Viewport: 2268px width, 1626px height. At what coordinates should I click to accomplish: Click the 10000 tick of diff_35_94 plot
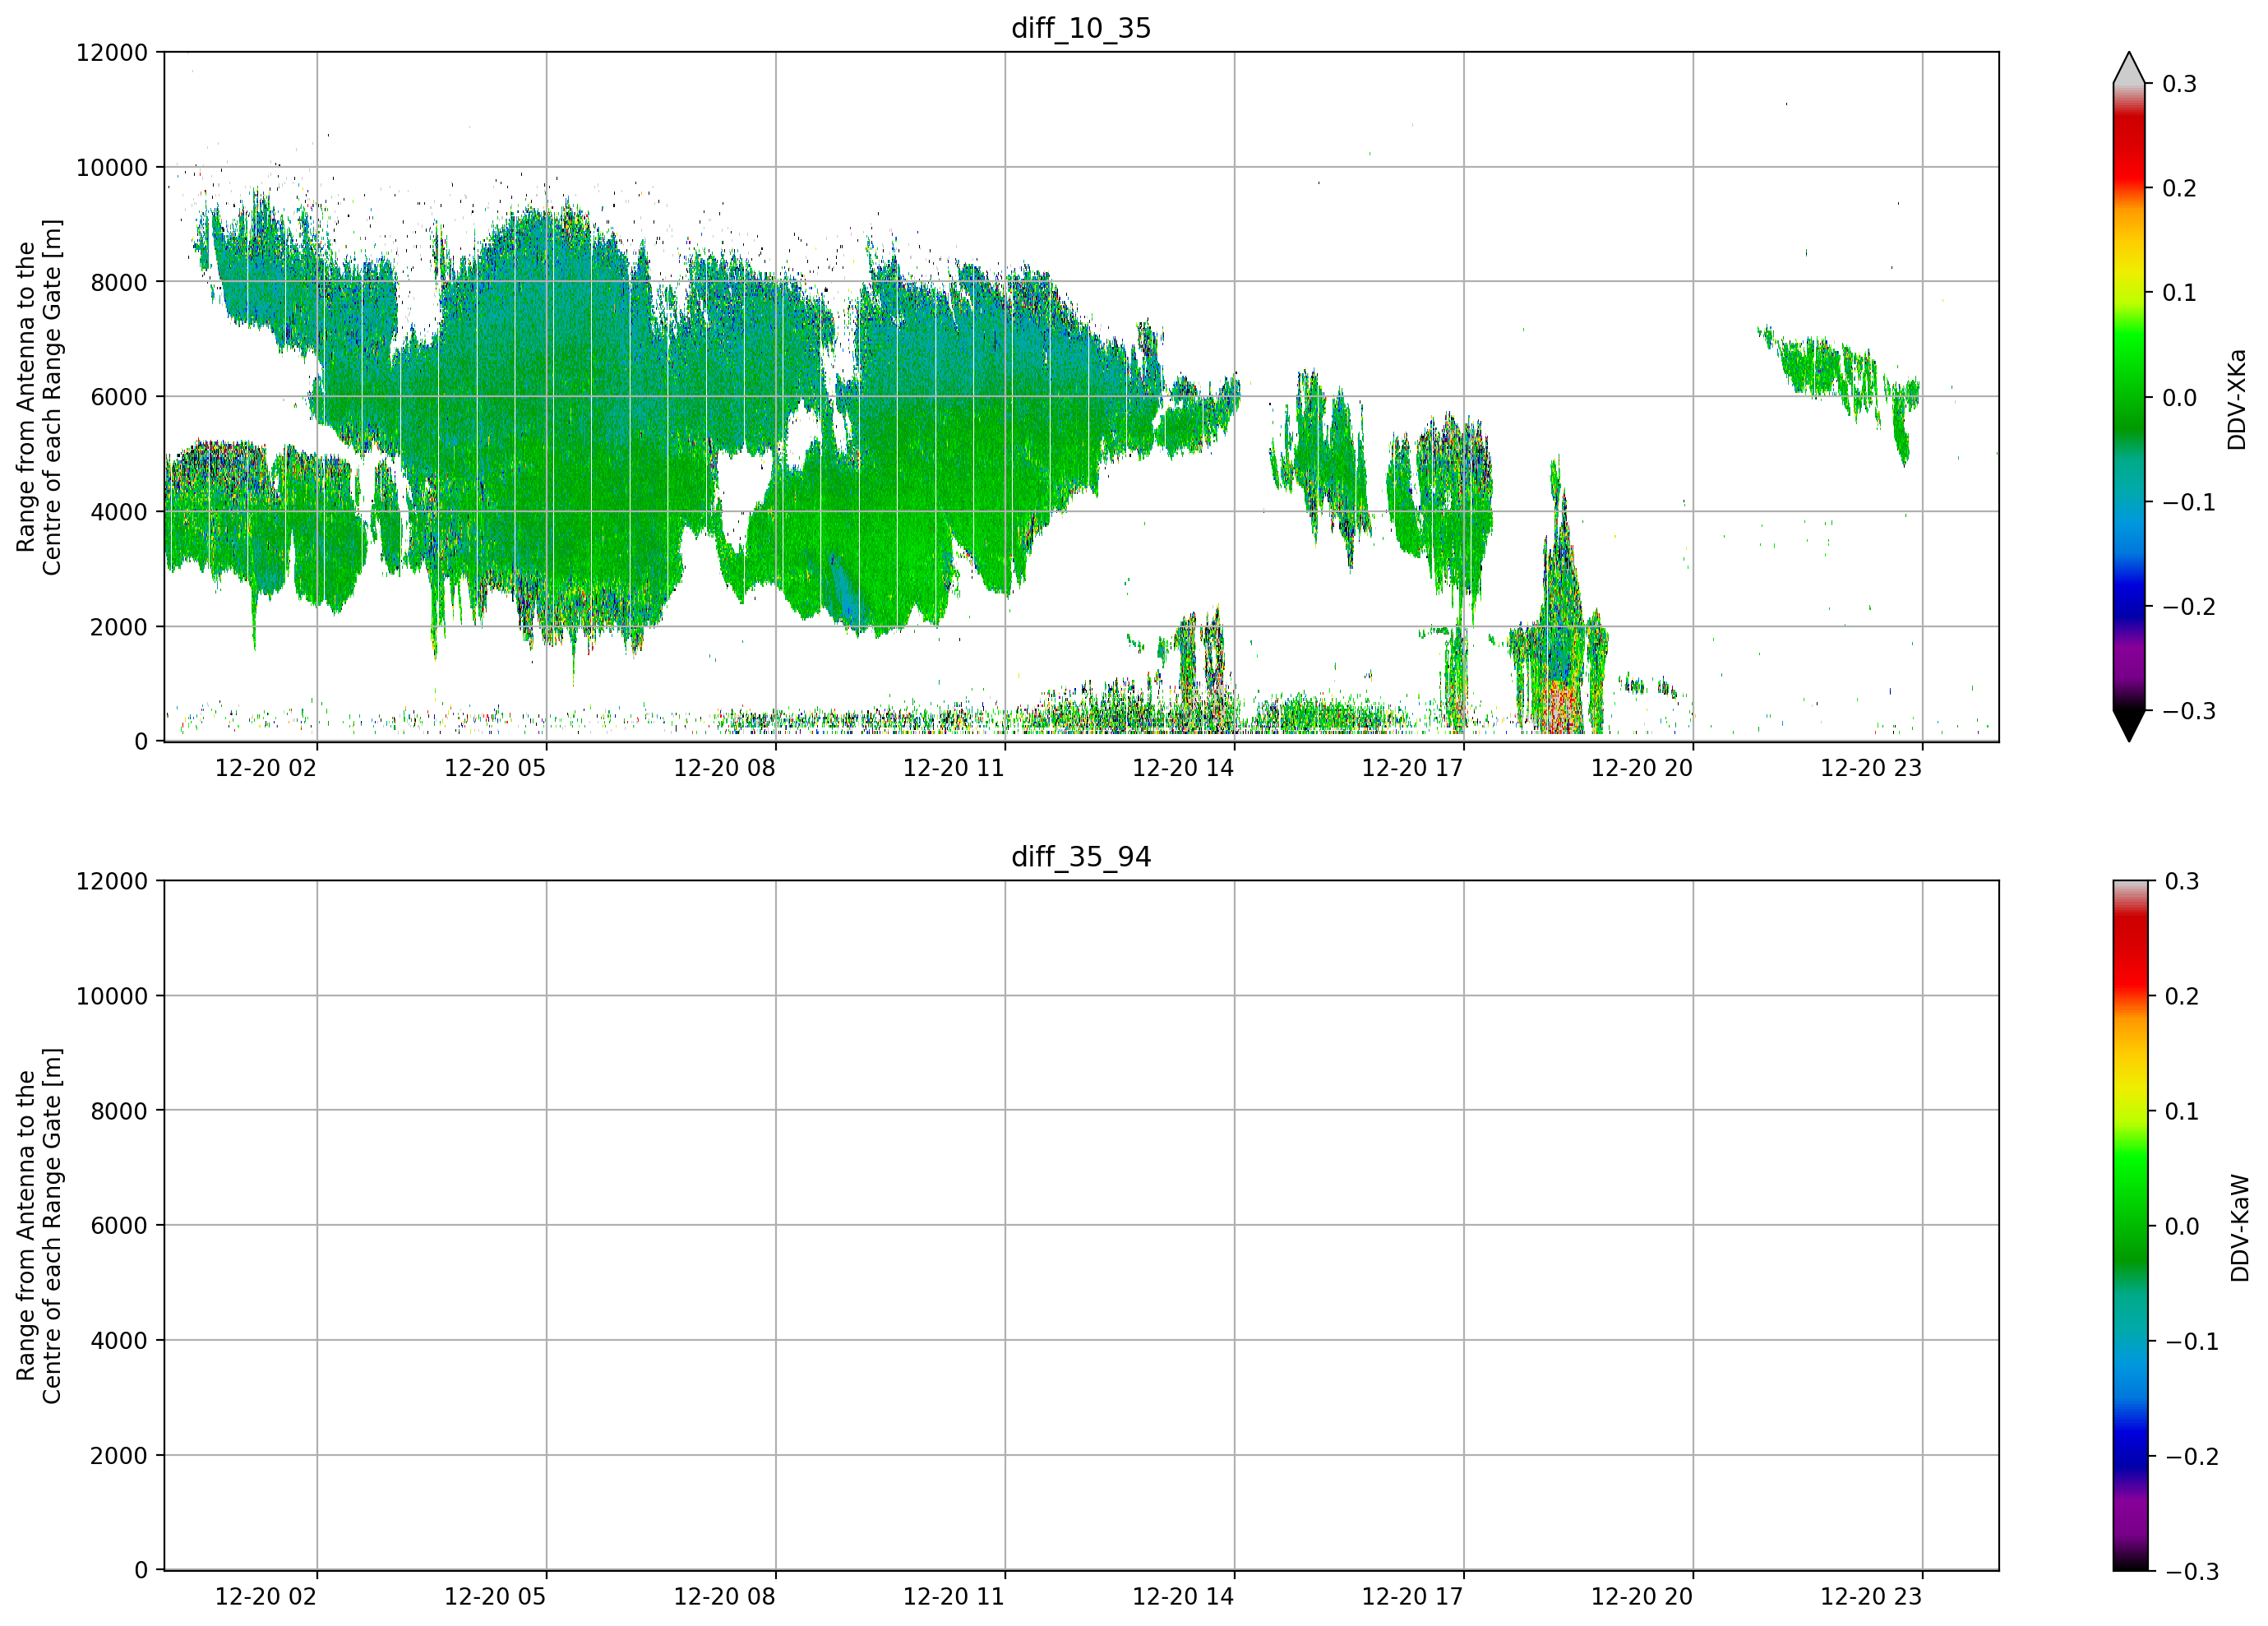coord(112,996)
